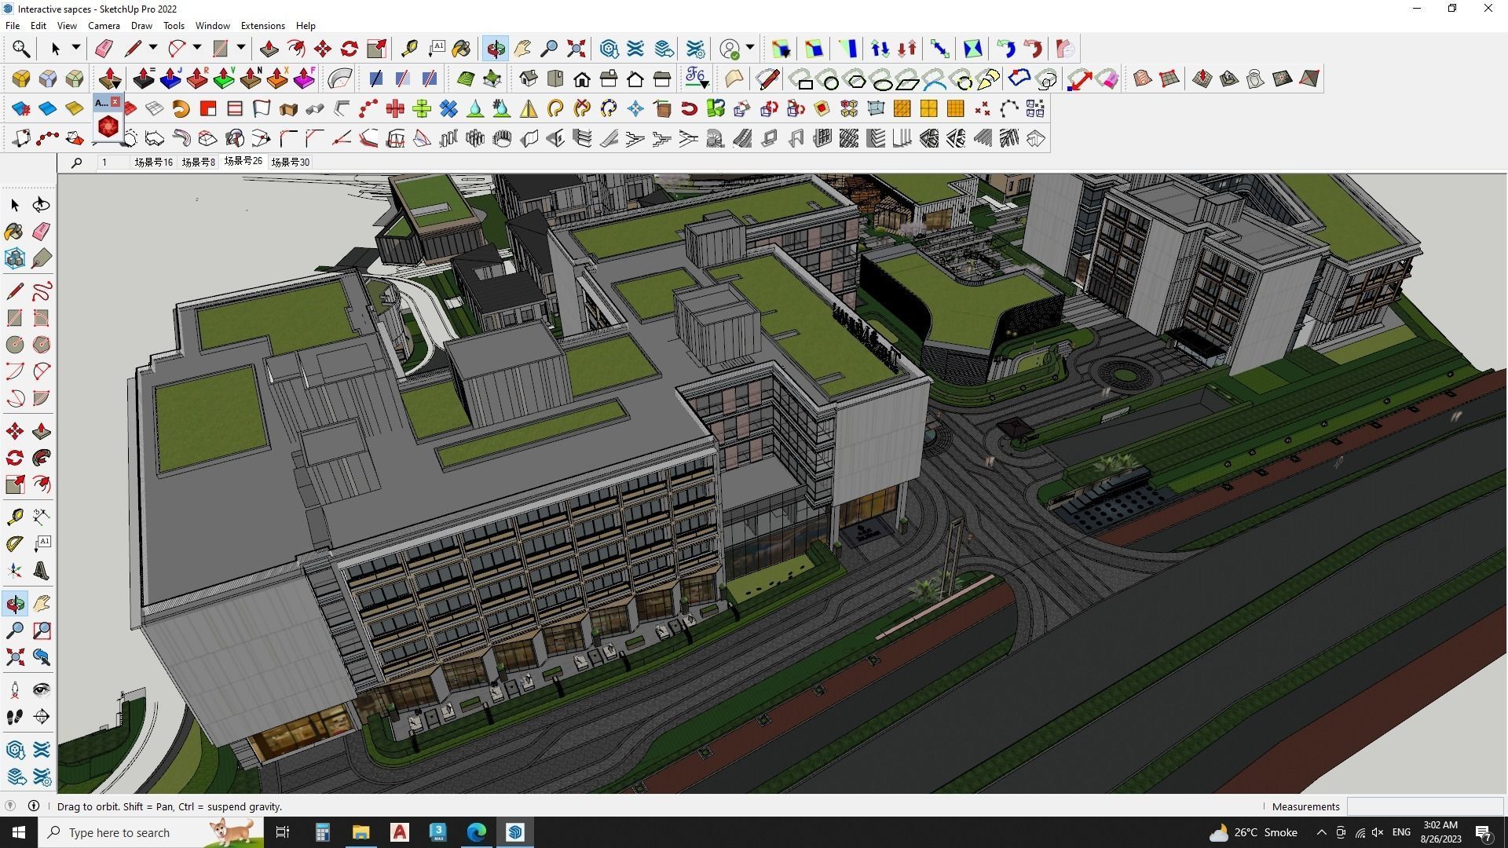Click the Joint Push Pull letter J tool
1508x848 pixels.
point(170,79)
